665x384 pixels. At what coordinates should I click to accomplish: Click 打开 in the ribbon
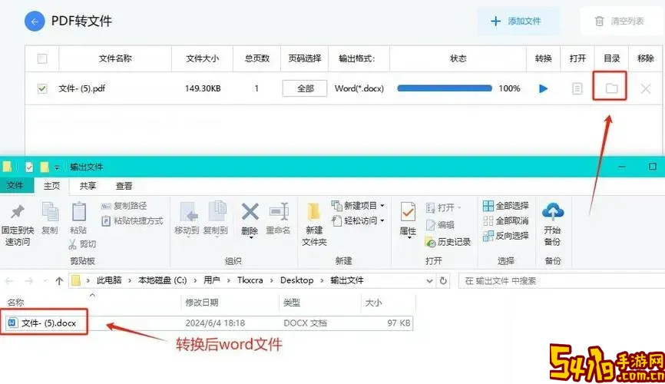point(443,207)
